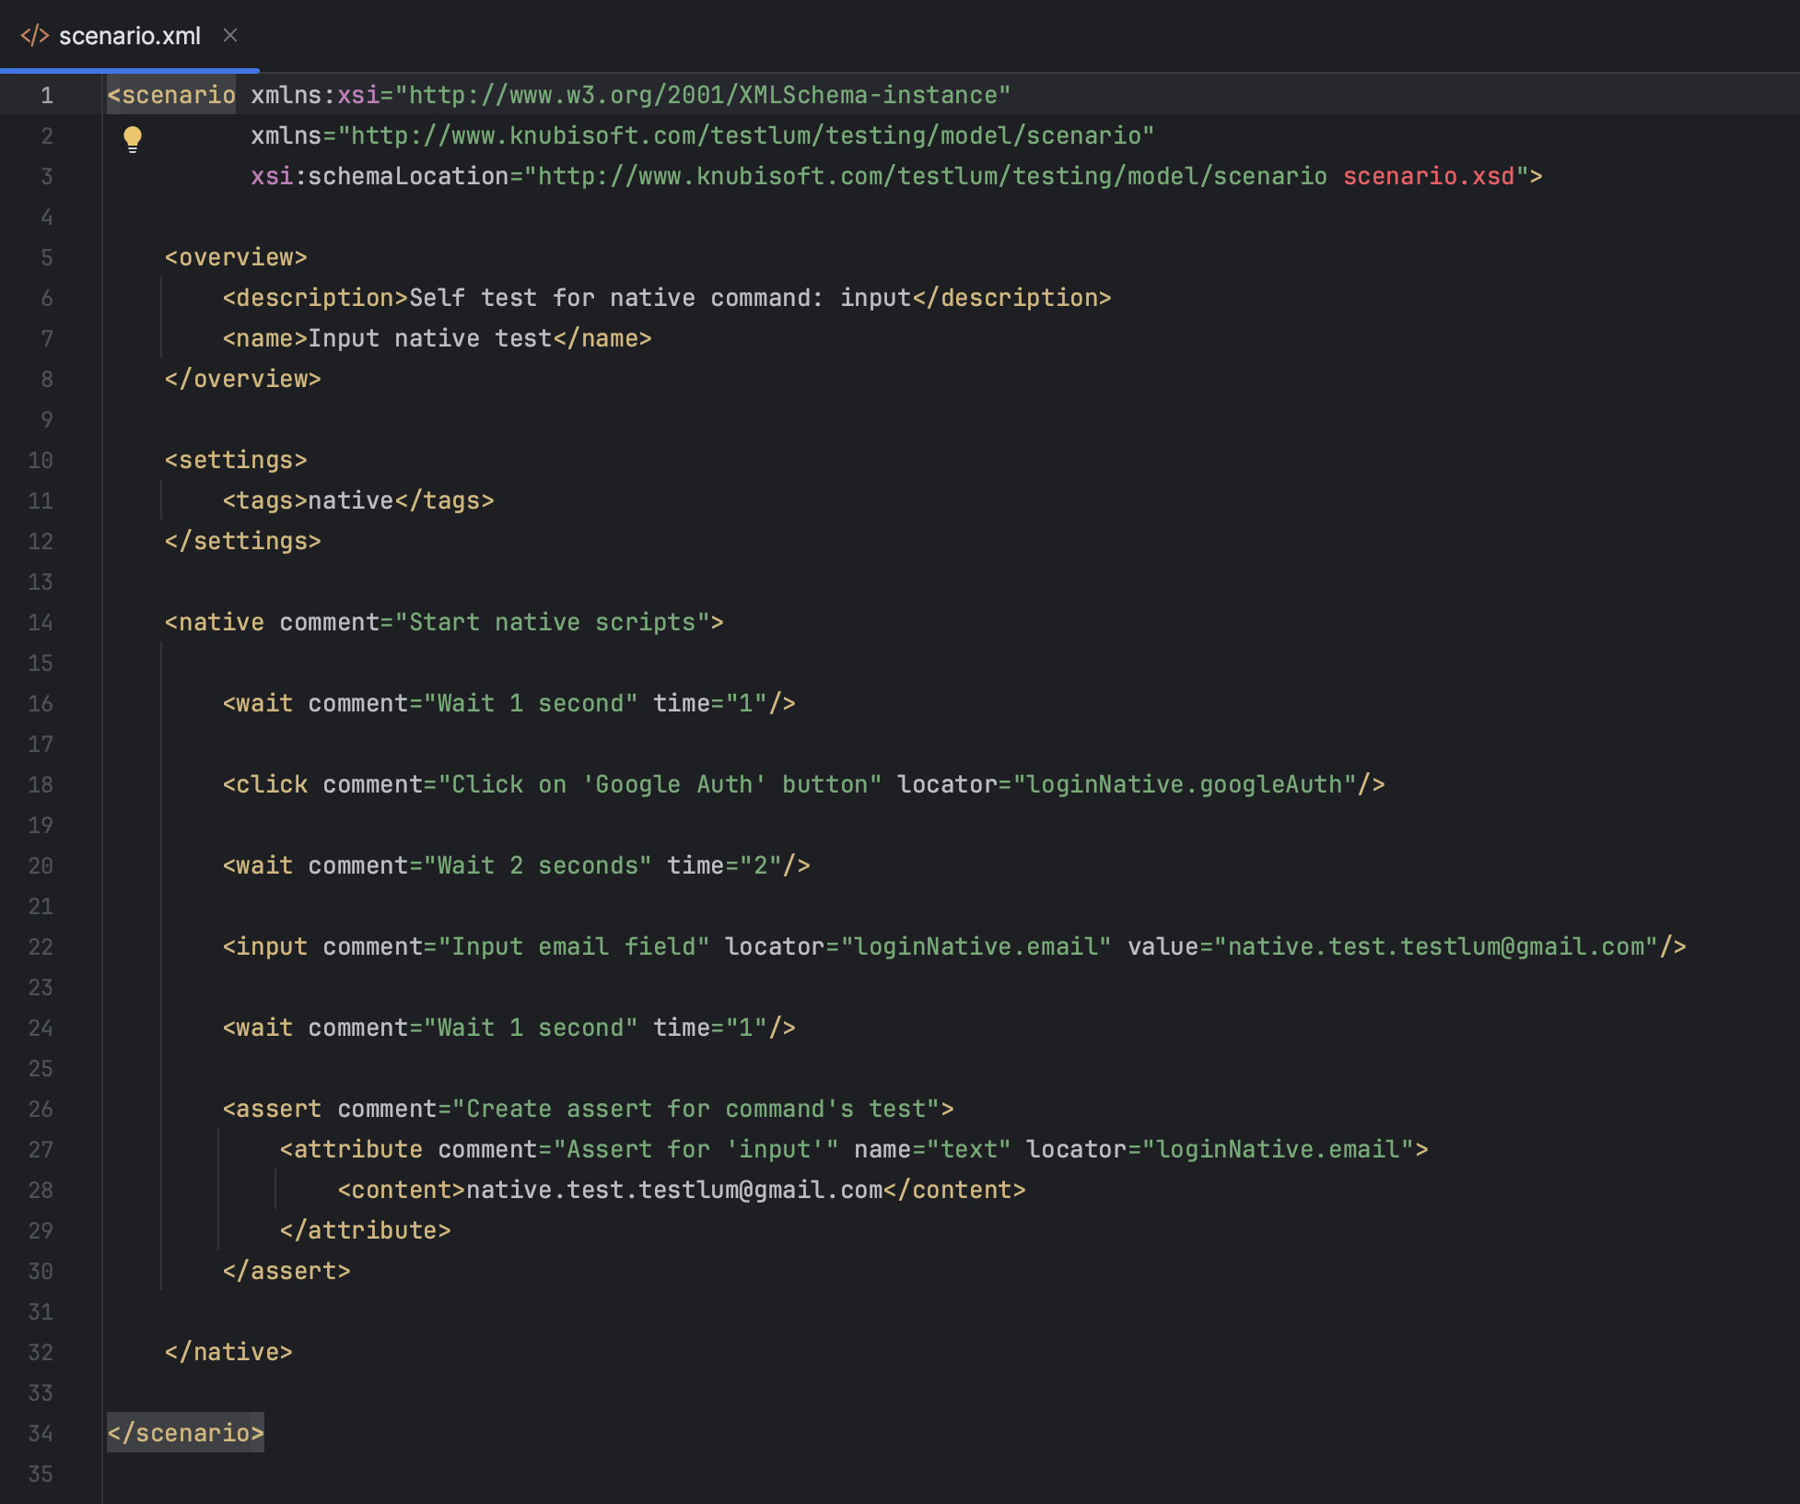The height and width of the screenshot is (1504, 1800).
Task: Place cursor in the input email value
Action: point(1435,946)
